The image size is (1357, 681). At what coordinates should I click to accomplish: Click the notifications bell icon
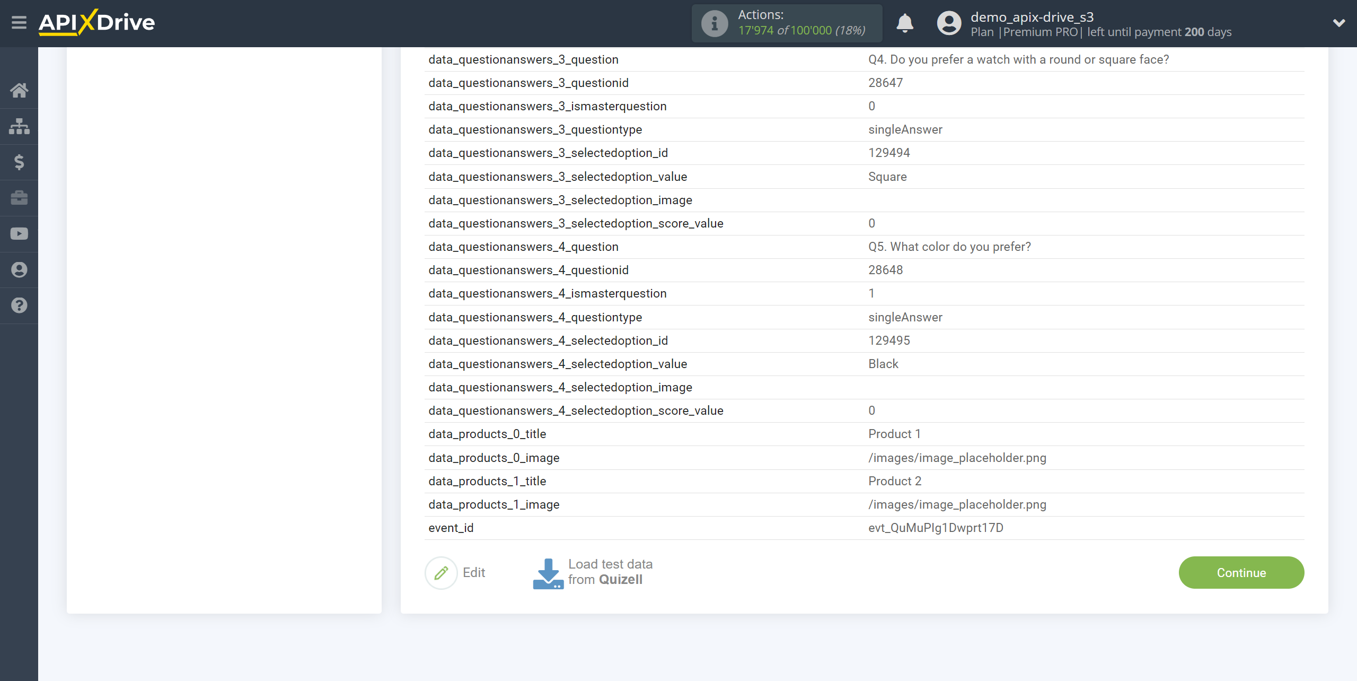coord(905,23)
